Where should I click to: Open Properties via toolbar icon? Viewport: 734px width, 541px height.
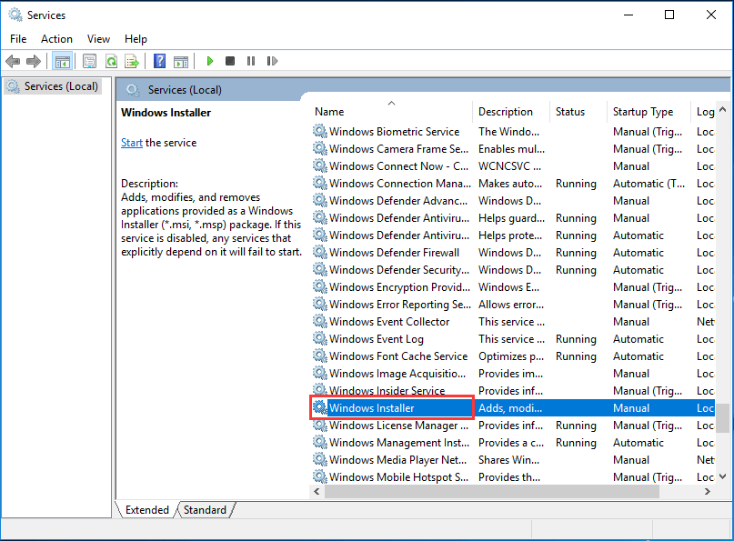coord(89,61)
